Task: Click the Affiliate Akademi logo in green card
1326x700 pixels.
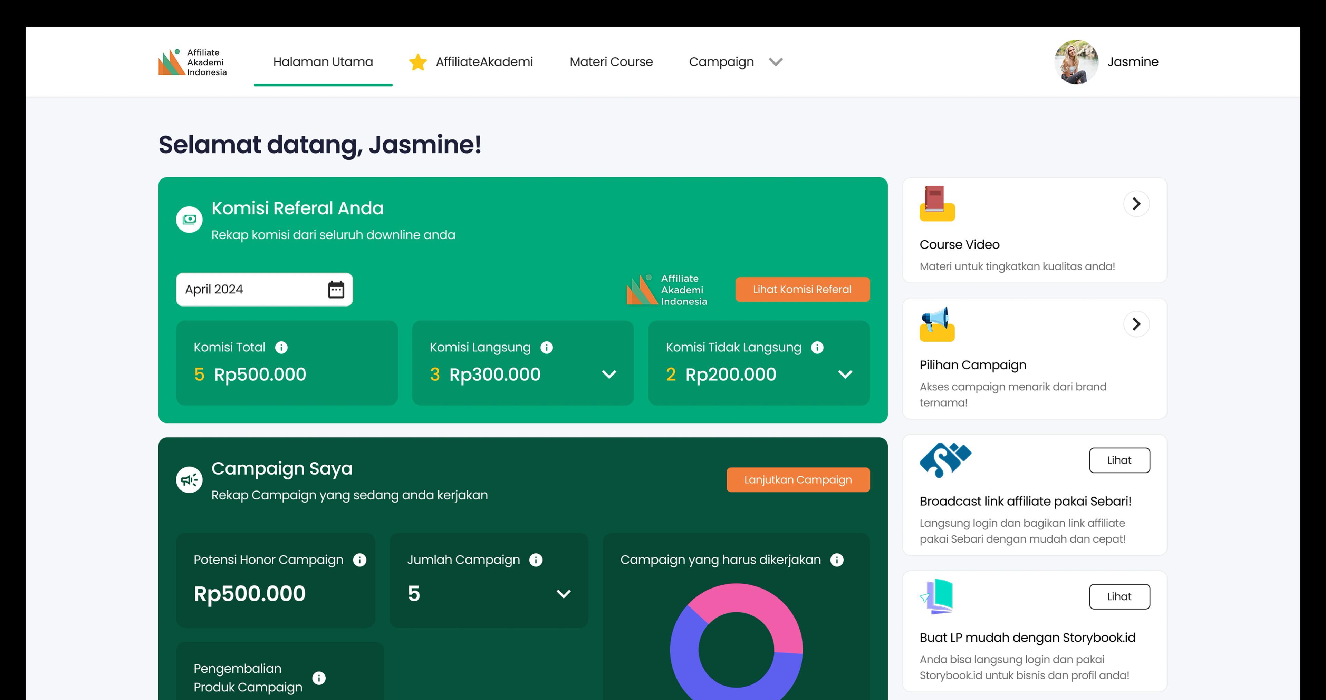Action: click(x=667, y=290)
